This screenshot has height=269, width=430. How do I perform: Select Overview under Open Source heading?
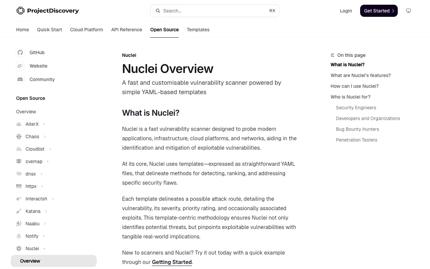coord(26,112)
